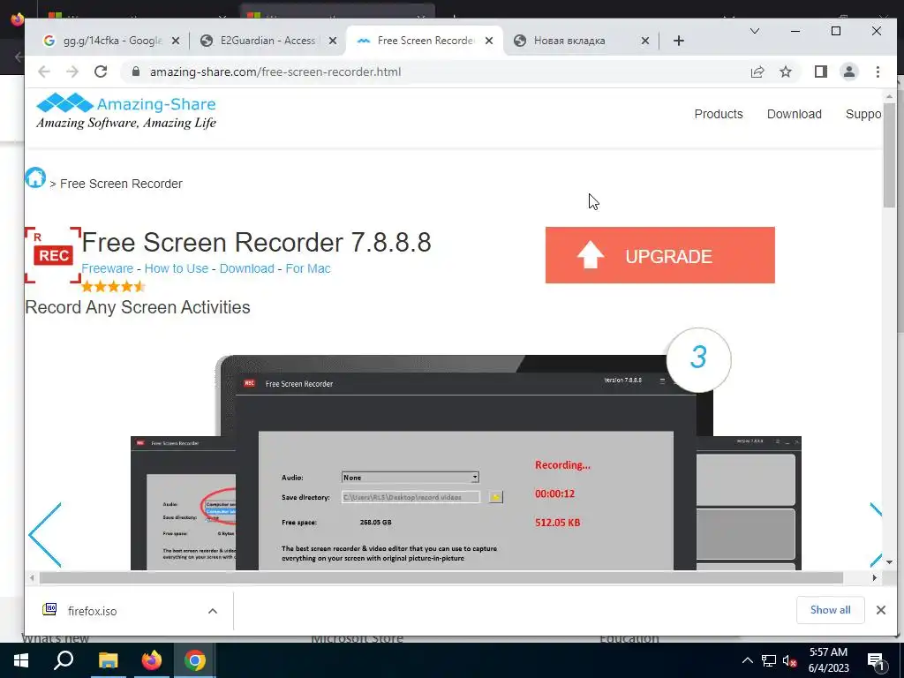Click the Amazing-Share logo
The height and width of the screenshot is (678, 904).
click(x=126, y=111)
